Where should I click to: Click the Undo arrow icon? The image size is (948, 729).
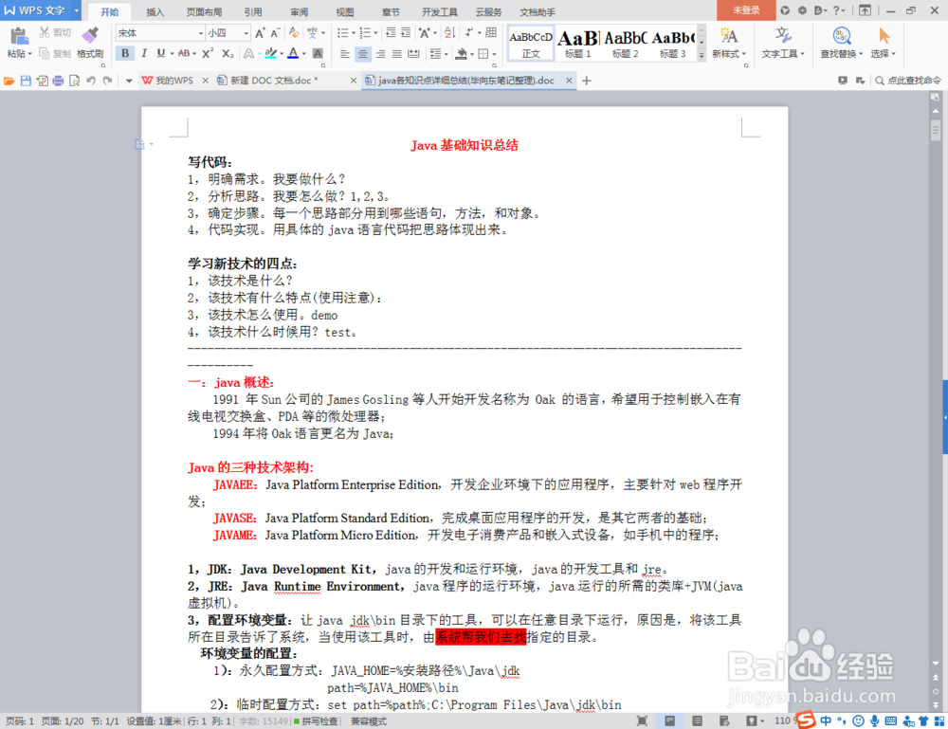(x=91, y=81)
